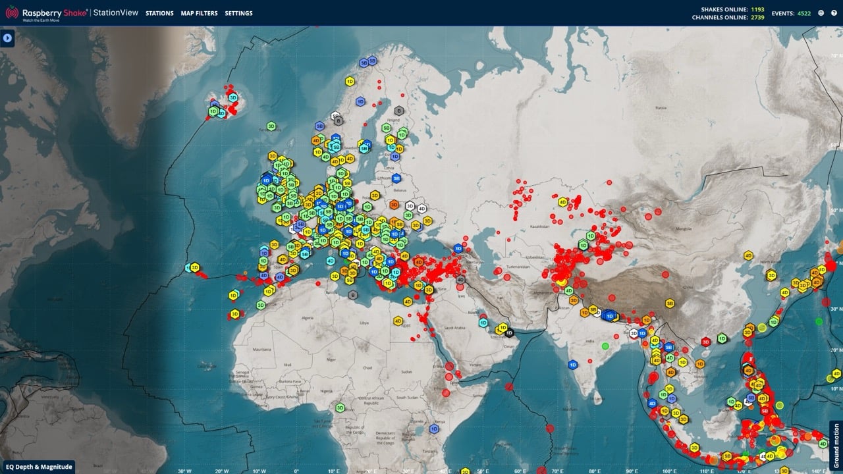Select the blue 1D station in Kenya
The width and height of the screenshot is (843, 474).
(434, 429)
